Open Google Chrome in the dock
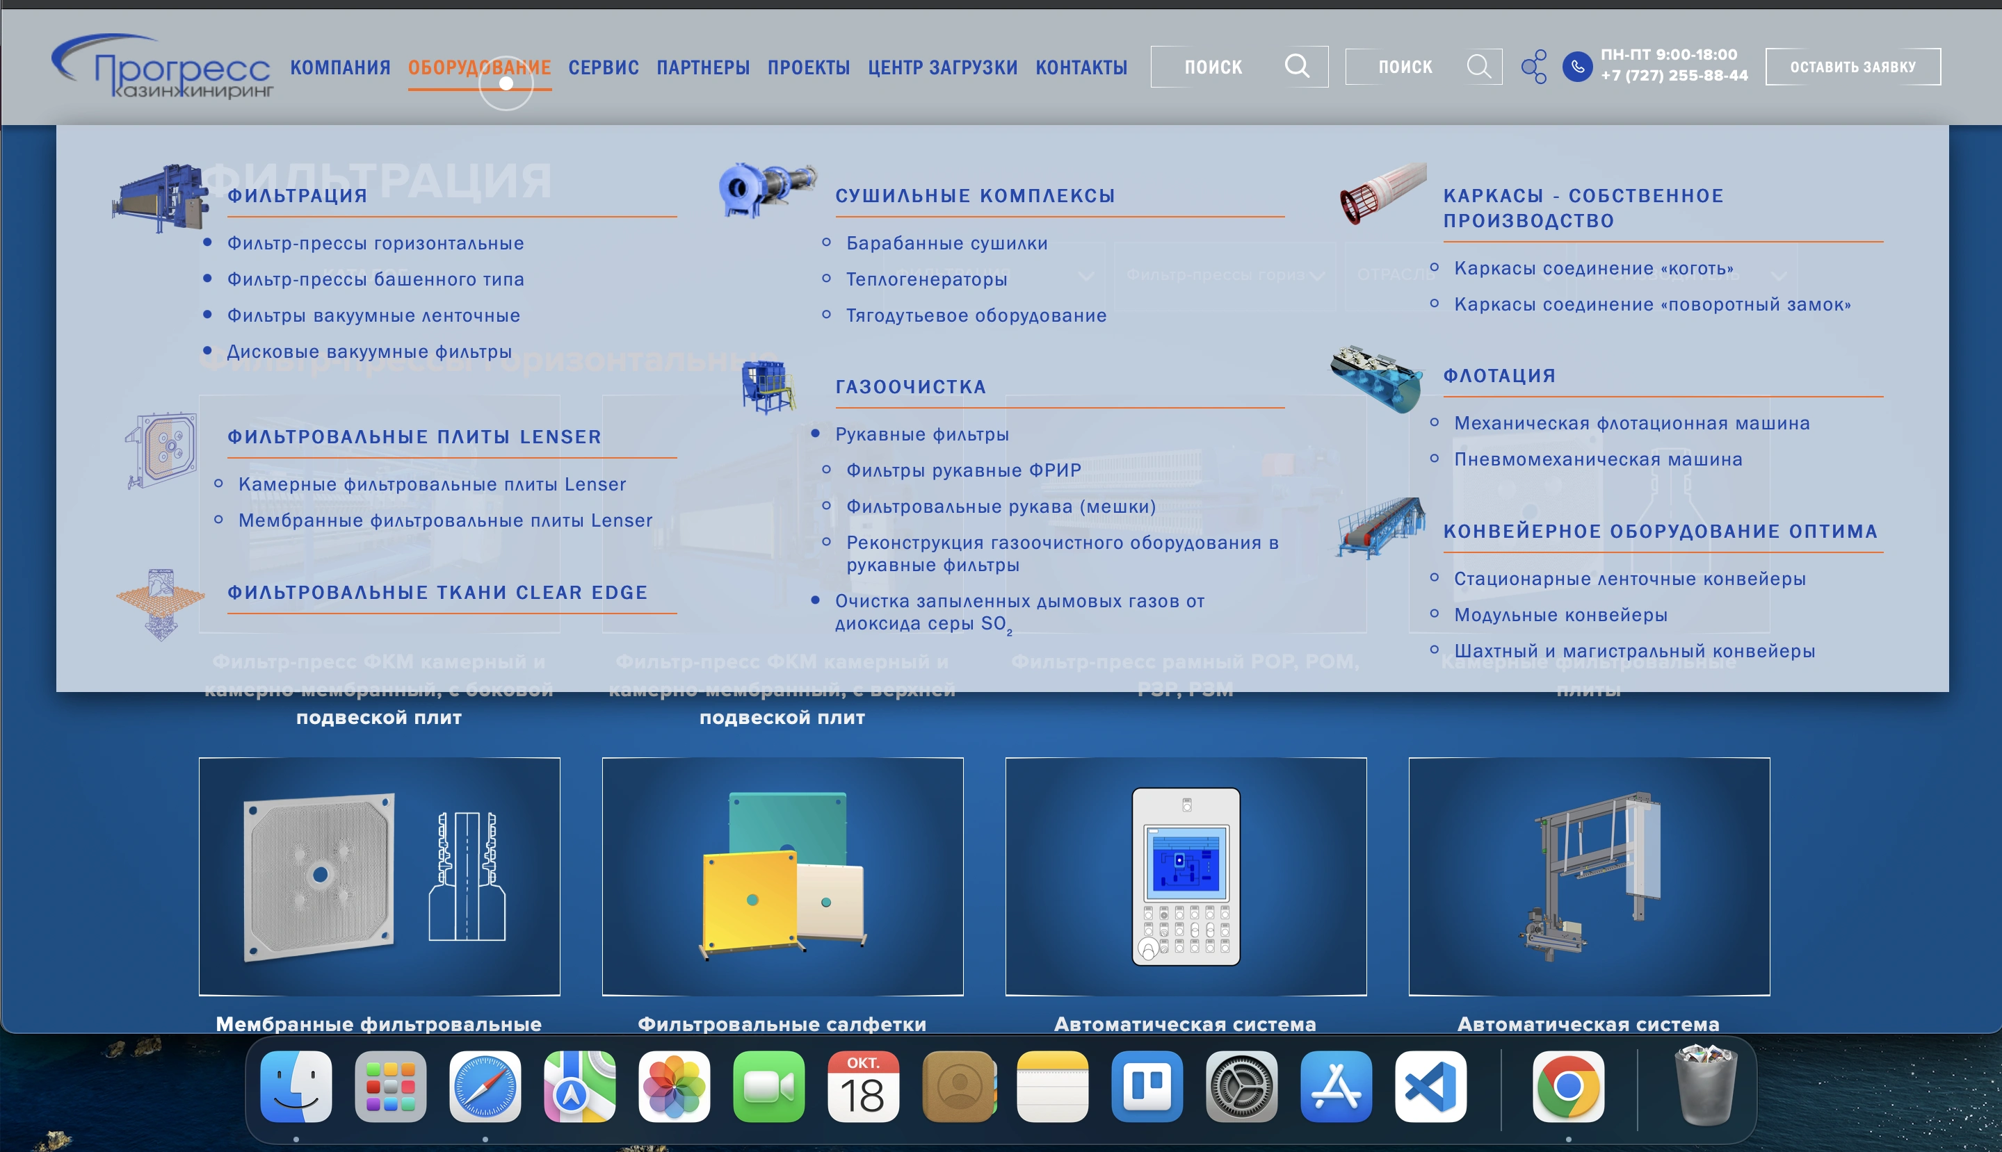Viewport: 2002px width, 1152px height. (x=1568, y=1086)
